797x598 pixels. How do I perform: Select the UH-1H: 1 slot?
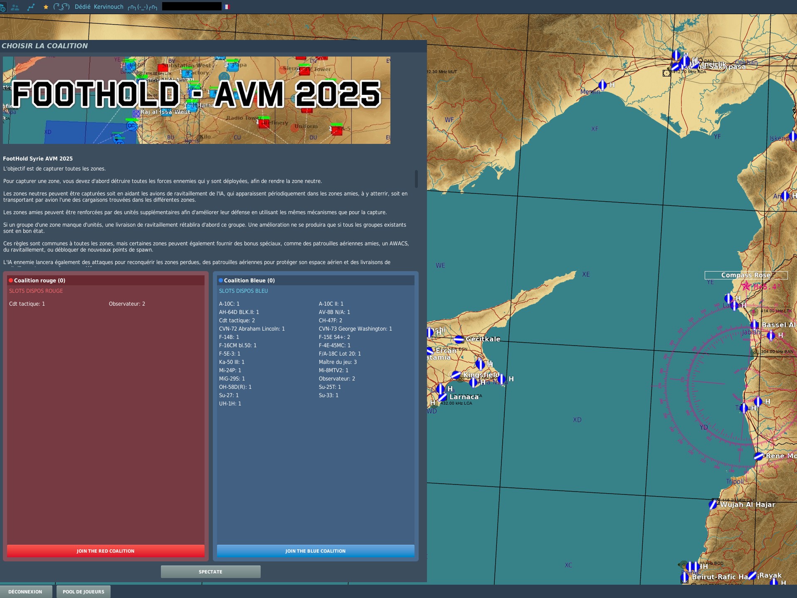coord(230,404)
